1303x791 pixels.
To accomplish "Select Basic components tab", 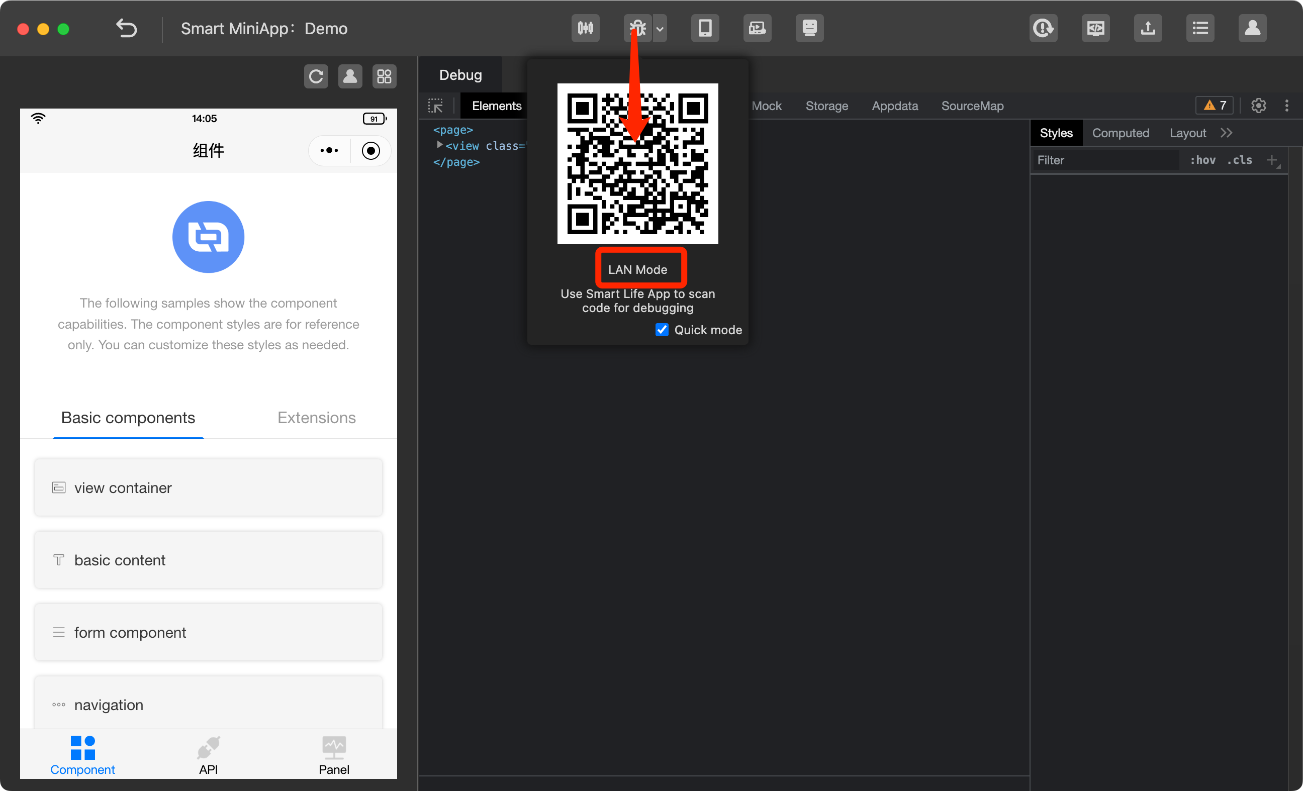I will (128, 418).
